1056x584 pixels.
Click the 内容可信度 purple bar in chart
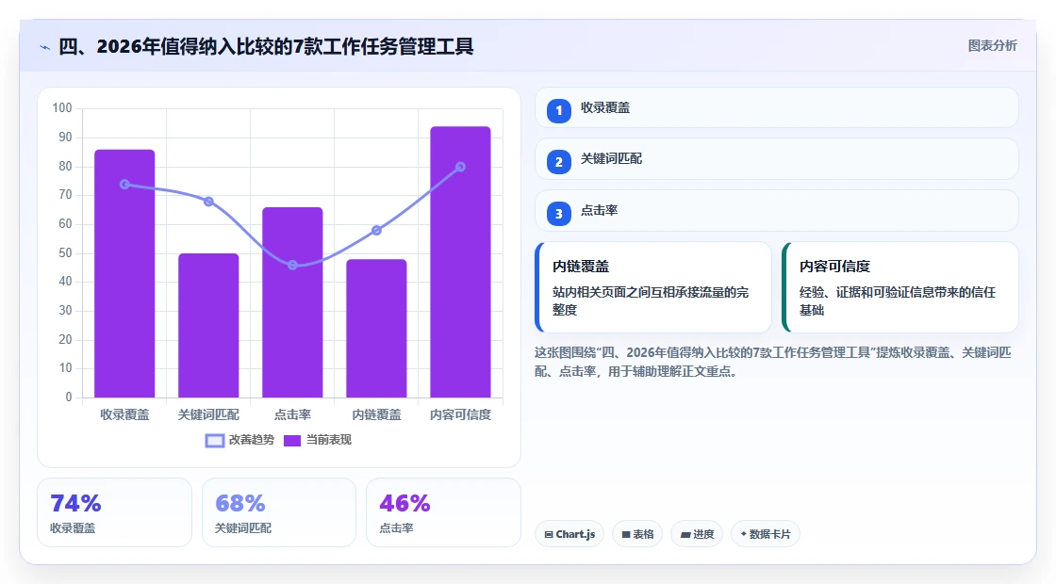(x=461, y=262)
